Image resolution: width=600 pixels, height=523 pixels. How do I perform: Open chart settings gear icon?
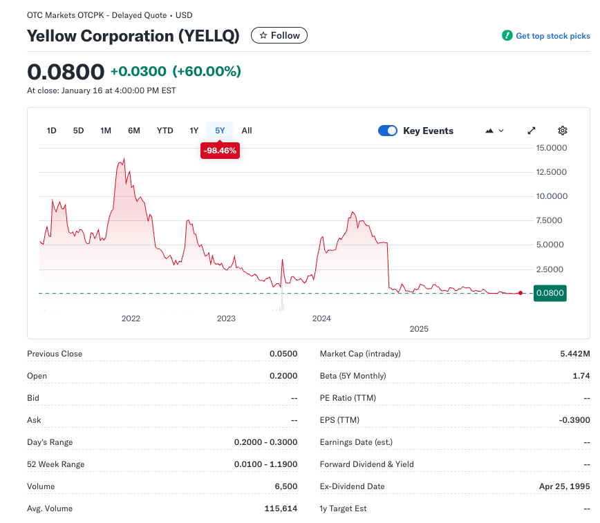click(x=563, y=131)
